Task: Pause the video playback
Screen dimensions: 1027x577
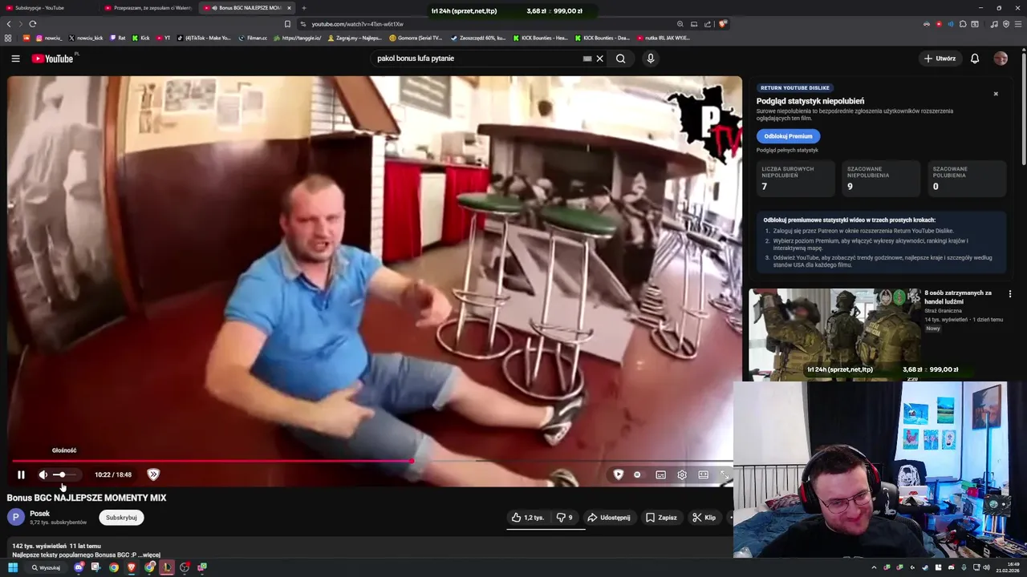Action: [x=21, y=474]
